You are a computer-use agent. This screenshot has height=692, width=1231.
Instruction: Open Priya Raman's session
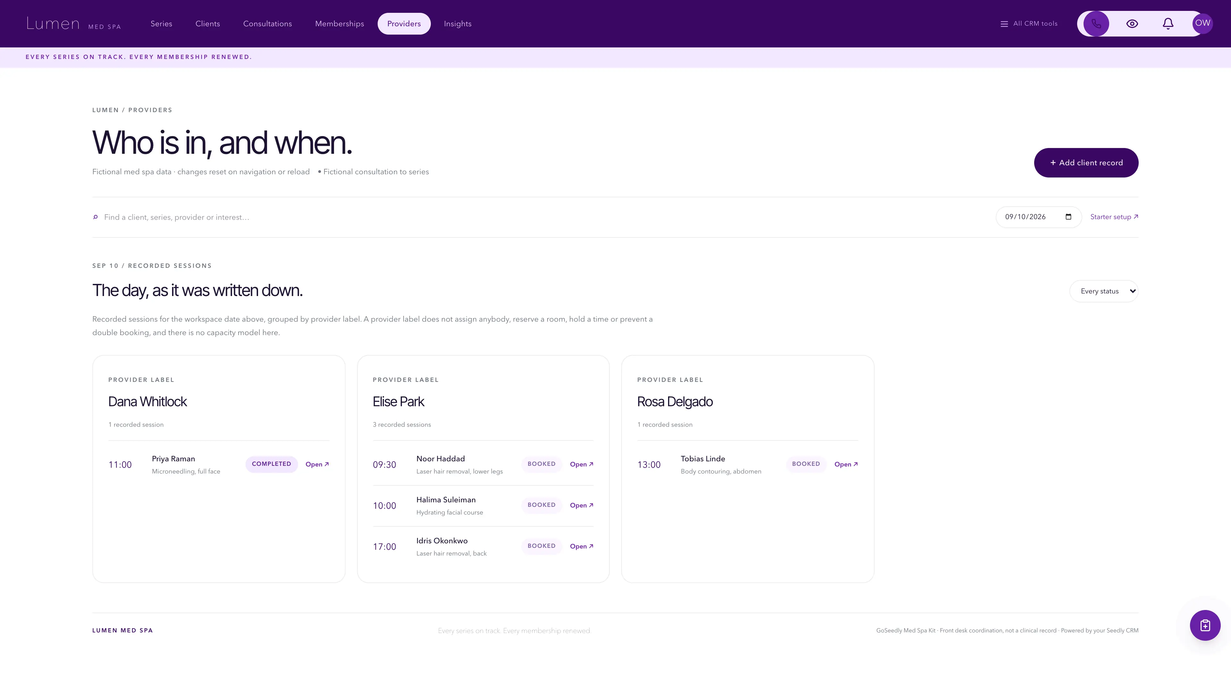(x=317, y=464)
